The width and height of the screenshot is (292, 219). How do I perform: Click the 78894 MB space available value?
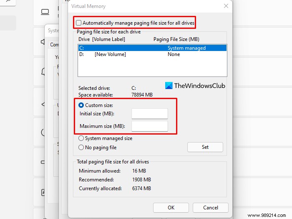tap(142, 95)
